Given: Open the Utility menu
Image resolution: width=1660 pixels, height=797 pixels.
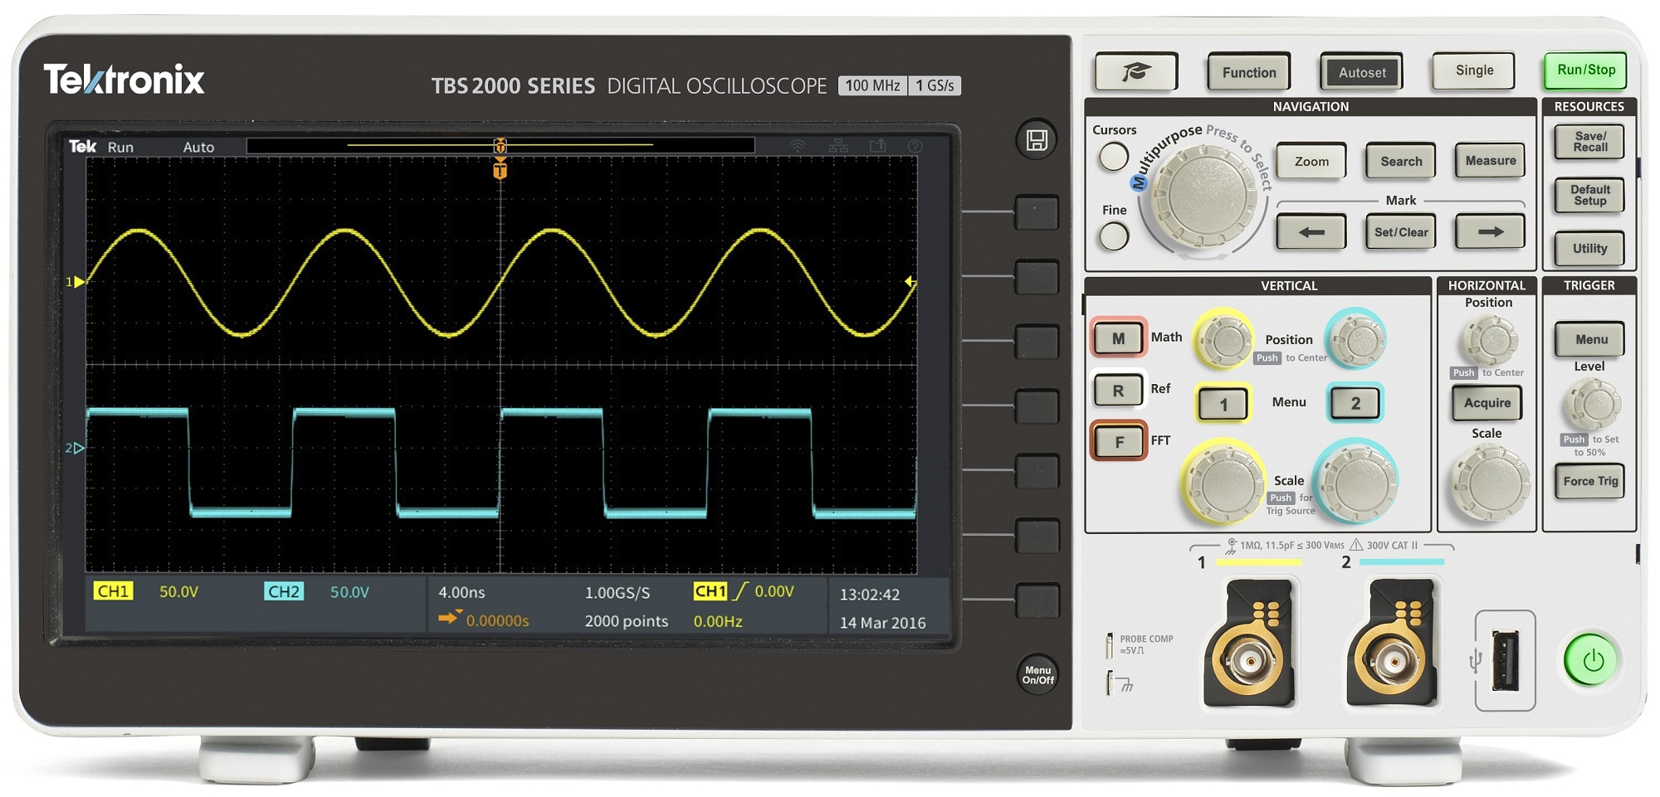Looking at the screenshot, I should point(1589,248).
